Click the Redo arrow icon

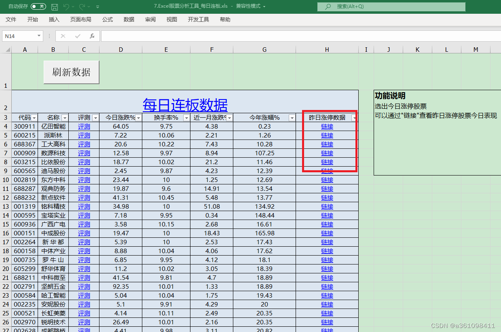82,6
